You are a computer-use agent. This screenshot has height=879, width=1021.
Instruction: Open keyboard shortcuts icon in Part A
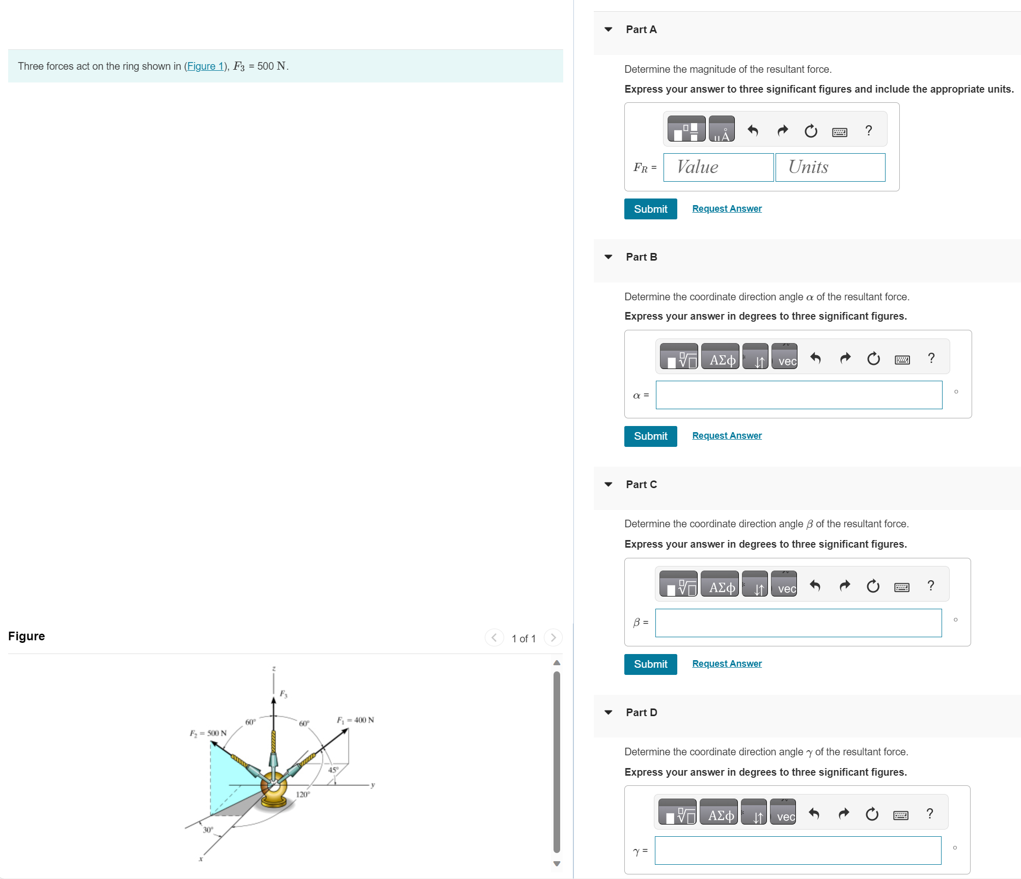pyautogui.click(x=839, y=132)
